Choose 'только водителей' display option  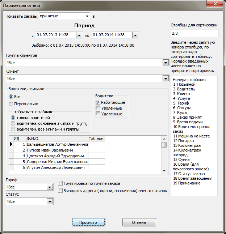coord(14,118)
